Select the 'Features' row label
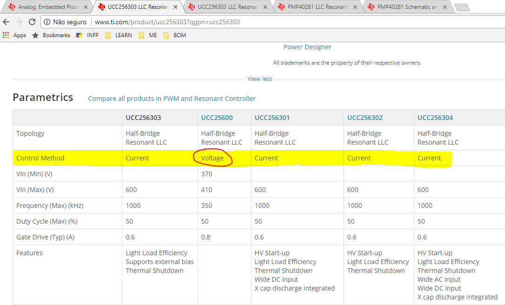 [x=29, y=253]
